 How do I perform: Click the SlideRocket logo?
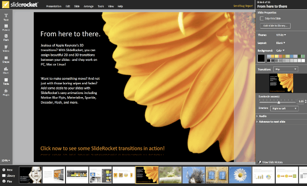[20, 5]
